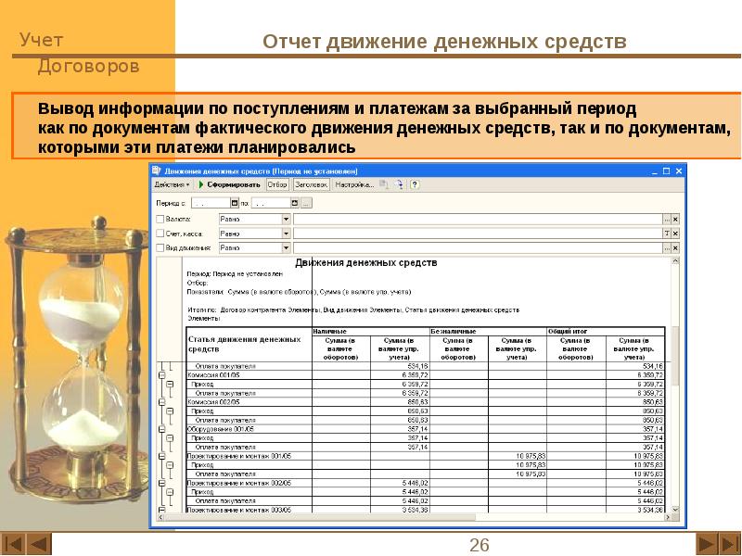Expand the Валюта comparison type dropdown
The height and width of the screenshot is (556, 742).
[286, 219]
